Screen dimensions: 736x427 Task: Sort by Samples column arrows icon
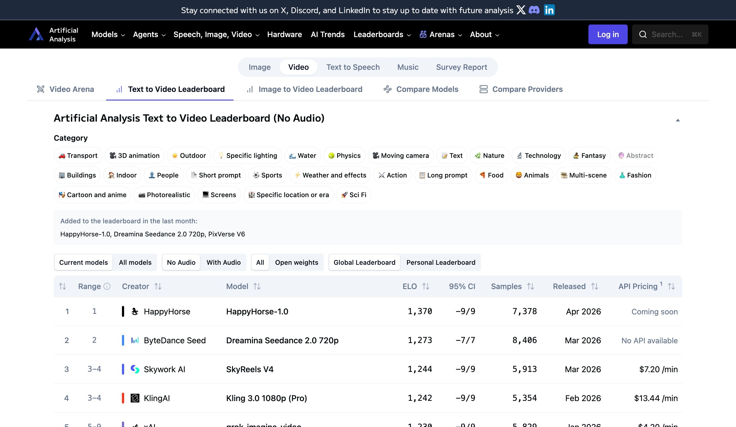(531, 286)
